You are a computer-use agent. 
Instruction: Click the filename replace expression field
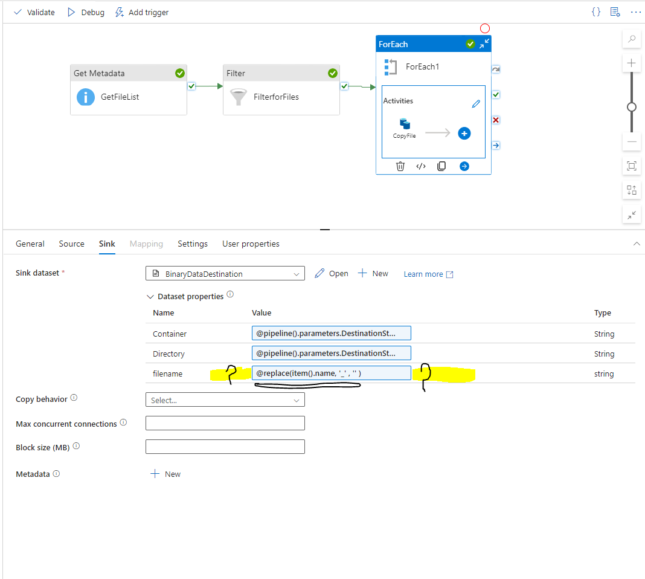tap(331, 374)
